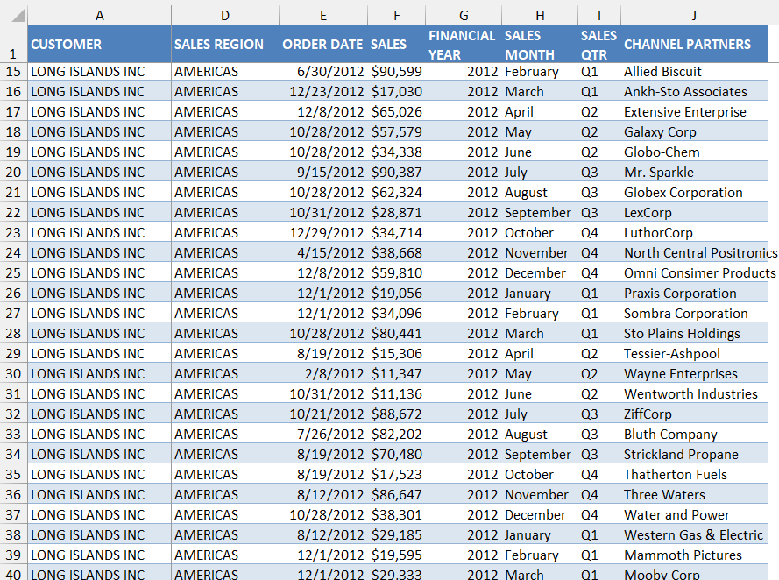Screen dimensions: 779x580
Task: Click the Tessier-Ashpool cell
Action: [694, 354]
